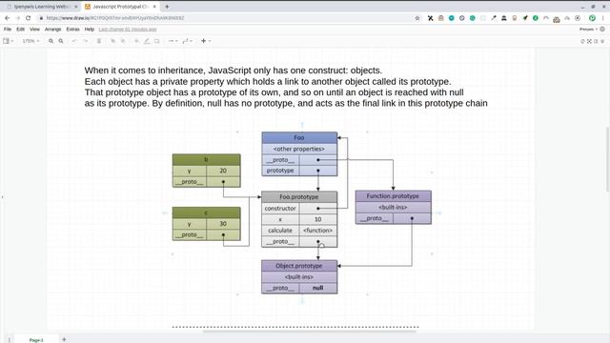610x343 pixels.
Task: Click the browser back arrow
Action: [7, 18]
